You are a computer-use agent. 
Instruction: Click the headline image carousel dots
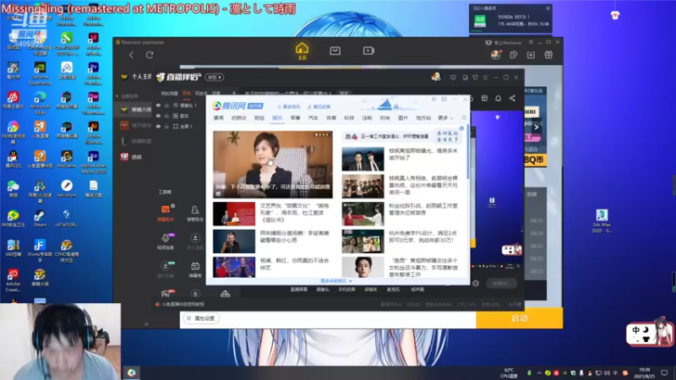point(322,135)
